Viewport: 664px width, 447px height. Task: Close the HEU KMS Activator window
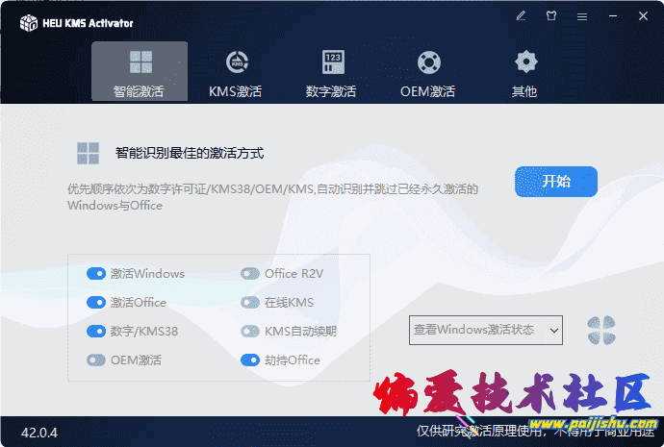pos(643,16)
